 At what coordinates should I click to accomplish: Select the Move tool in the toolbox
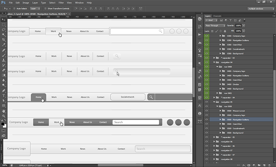(x=4, y=19)
